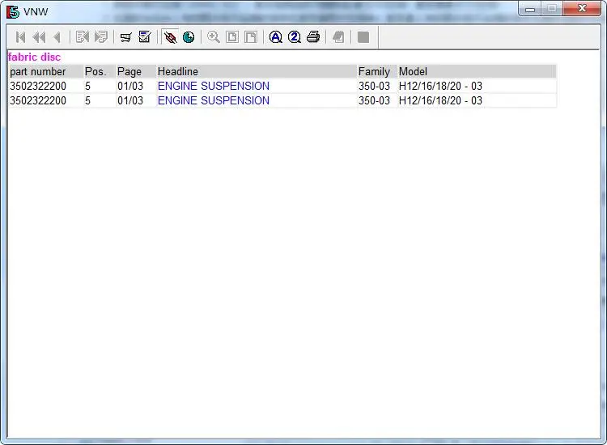Click family 350-03 in second row

tap(374, 100)
